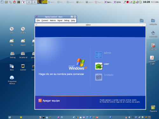The width and height of the screenshot is (159, 119).
Task: Click the purple sphere bottom panel icon
Action: [59, 117]
